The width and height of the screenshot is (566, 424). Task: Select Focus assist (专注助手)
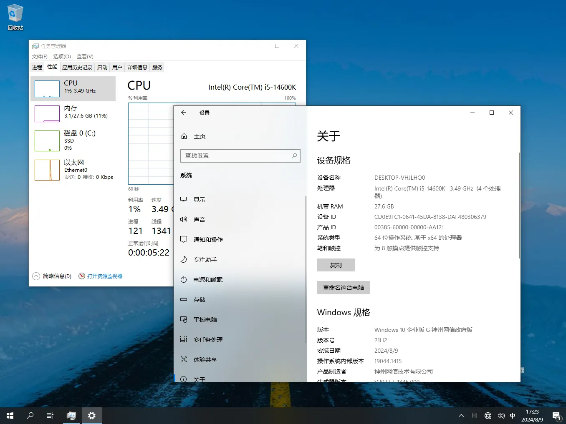click(205, 259)
